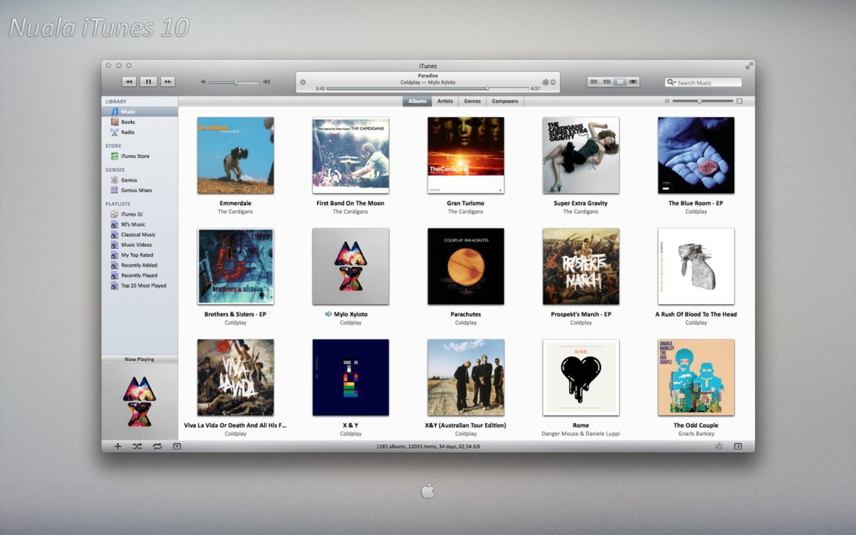Image resolution: width=856 pixels, height=535 pixels.
Task: Click the playback progress bar for Paradise
Action: click(x=428, y=88)
